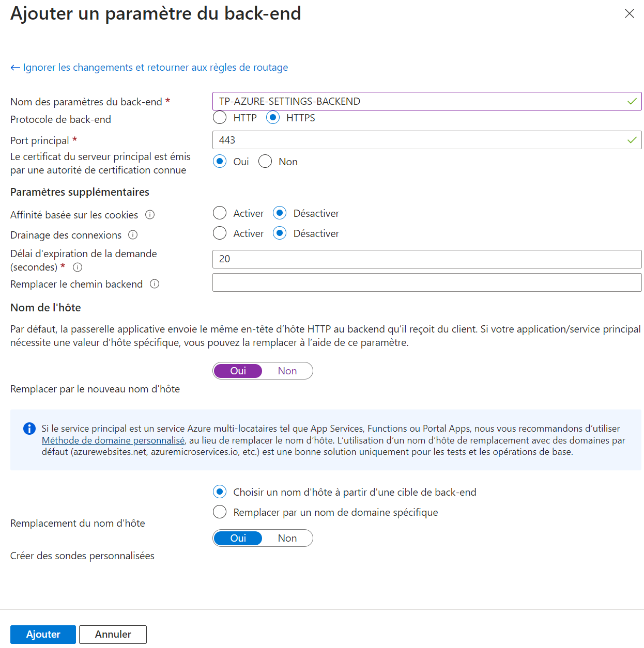Enable connection draining with Activer
The height and width of the screenshot is (648, 644).
click(x=220, y=233)
